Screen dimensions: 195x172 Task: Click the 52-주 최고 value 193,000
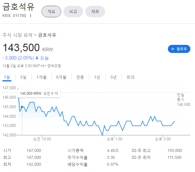tap(175, 150)
